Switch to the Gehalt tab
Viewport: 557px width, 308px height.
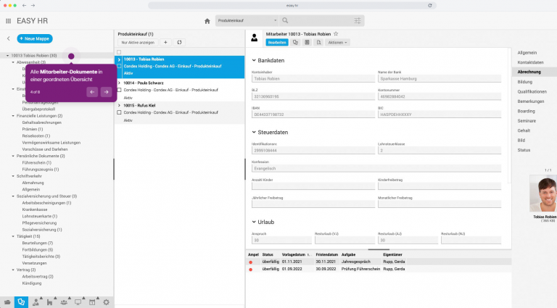pyautogui.click(x=524, y=130)
